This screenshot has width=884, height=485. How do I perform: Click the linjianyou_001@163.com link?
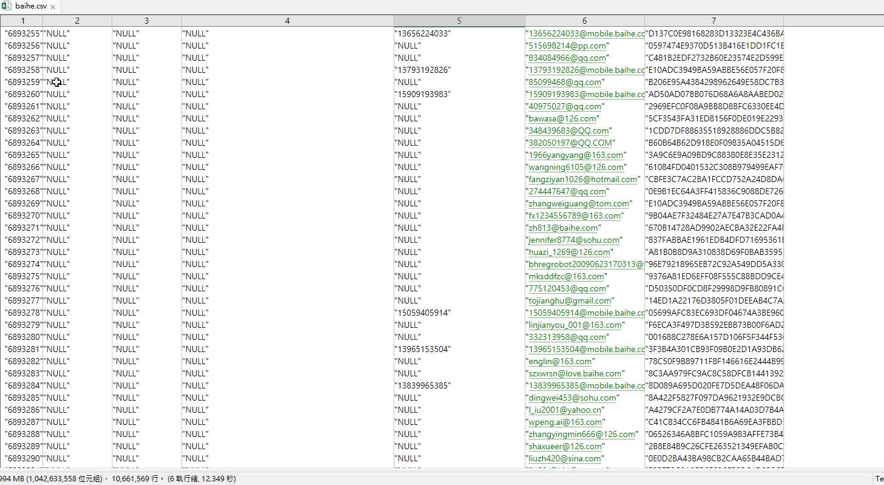pos(575,325)
